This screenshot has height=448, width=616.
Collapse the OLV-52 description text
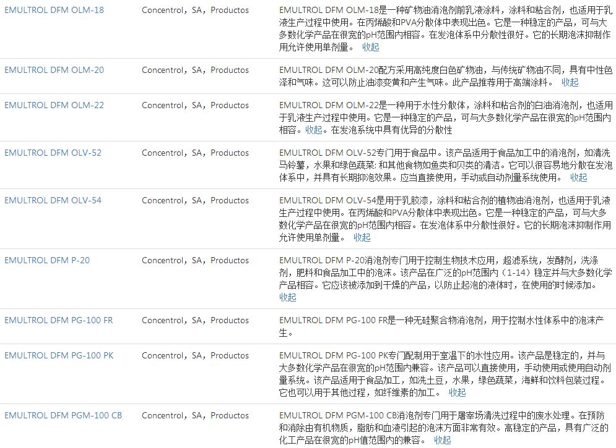click(x=579, y=177)
